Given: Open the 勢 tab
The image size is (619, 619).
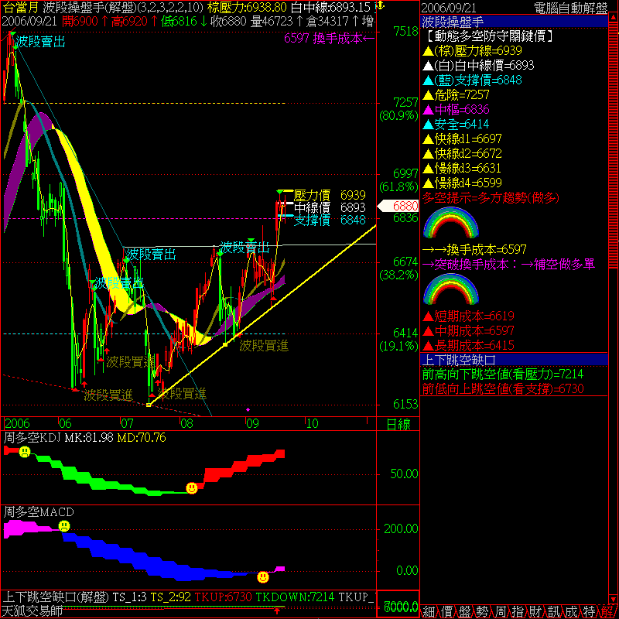Looking at the screenshot, I should pyautogui.click(x=482, y=611).
